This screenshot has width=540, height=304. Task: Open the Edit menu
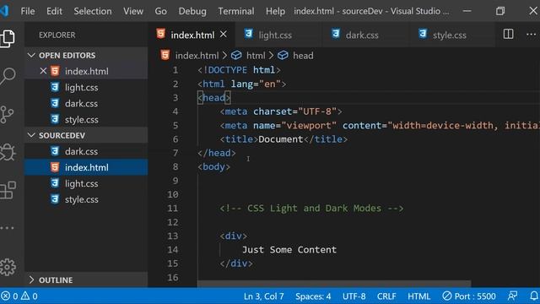pyautogui.click(x=54, y=11)
